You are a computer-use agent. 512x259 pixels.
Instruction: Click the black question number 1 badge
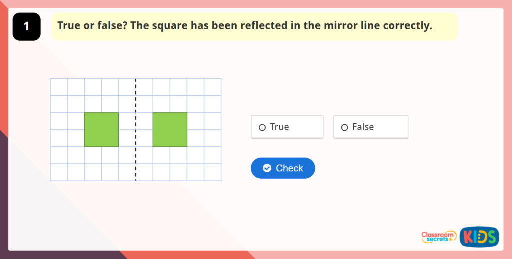(26, 27)
